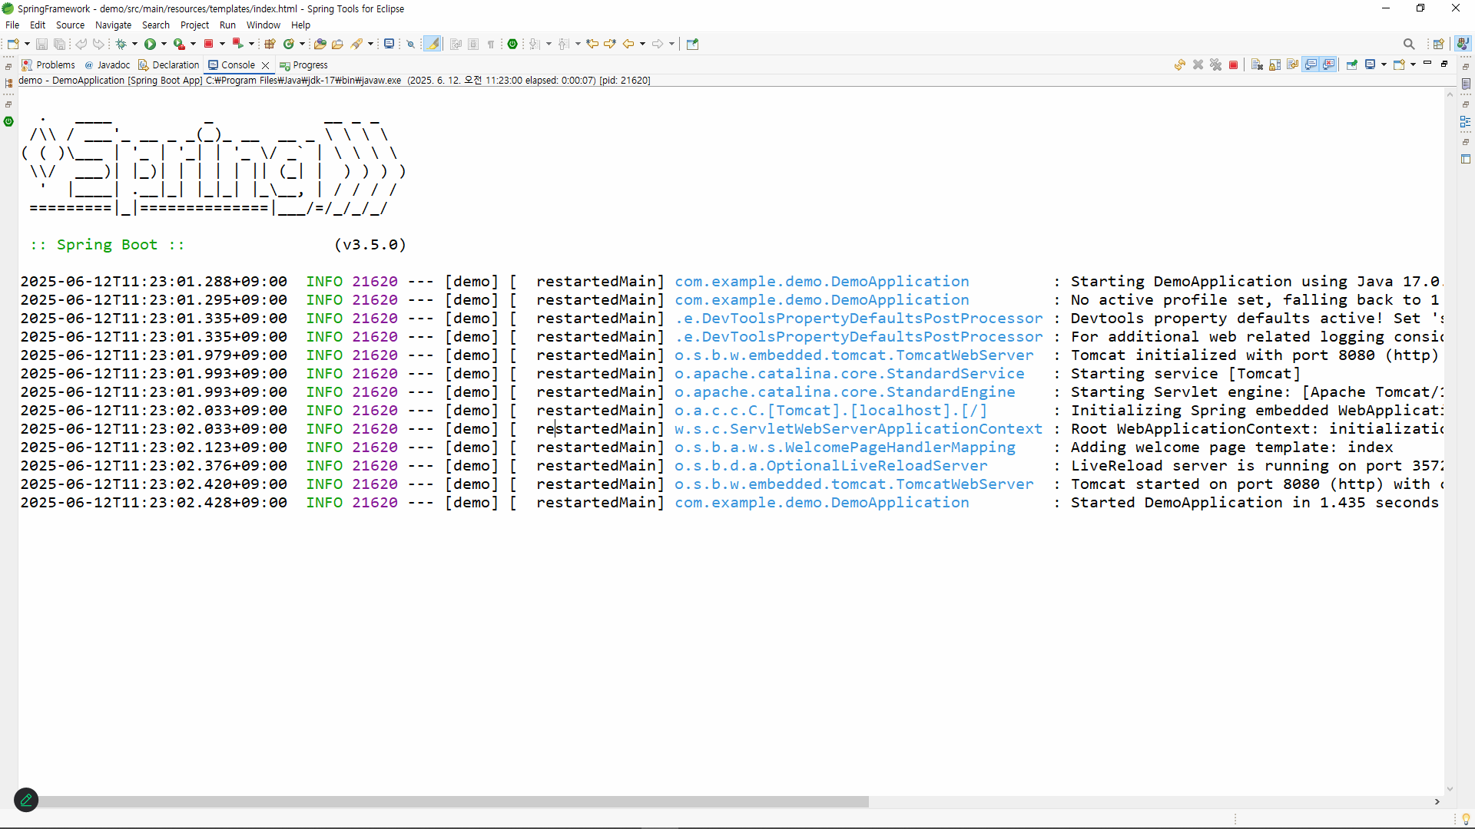Toggle Skip All Breakpoints button

point(411,44)
